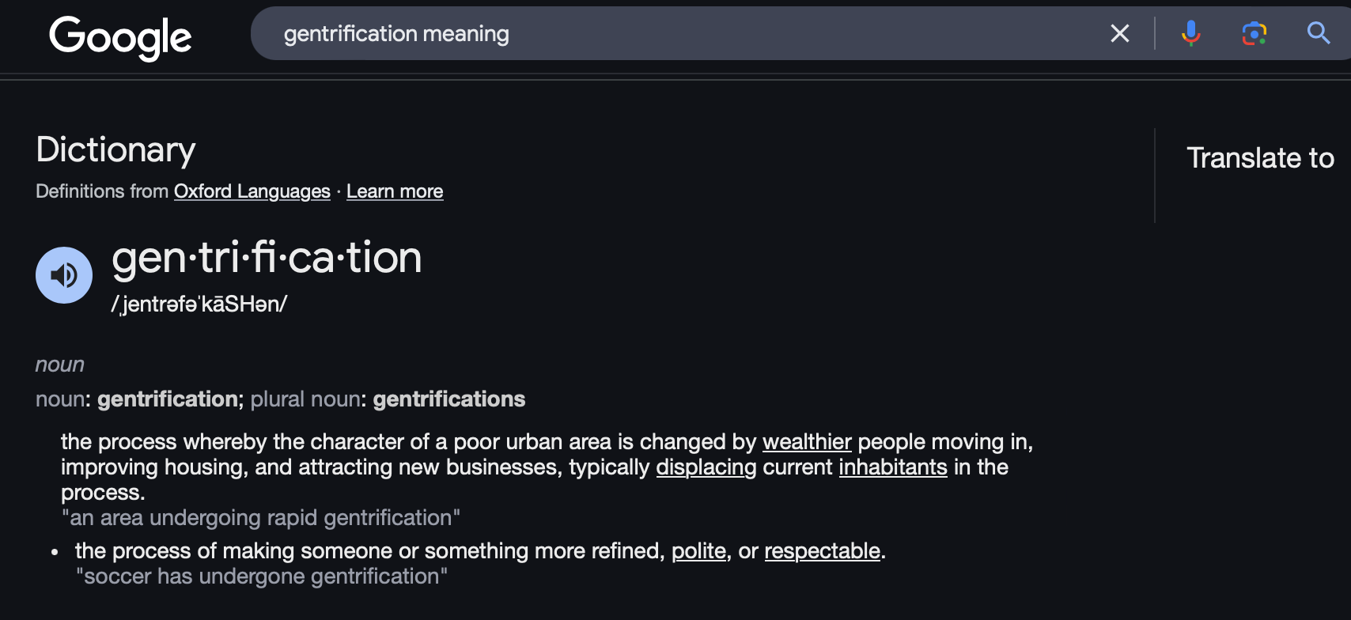Click the Learn more link
The height and width of the screenshot is (620, 1351).
(x=395, y=191)
